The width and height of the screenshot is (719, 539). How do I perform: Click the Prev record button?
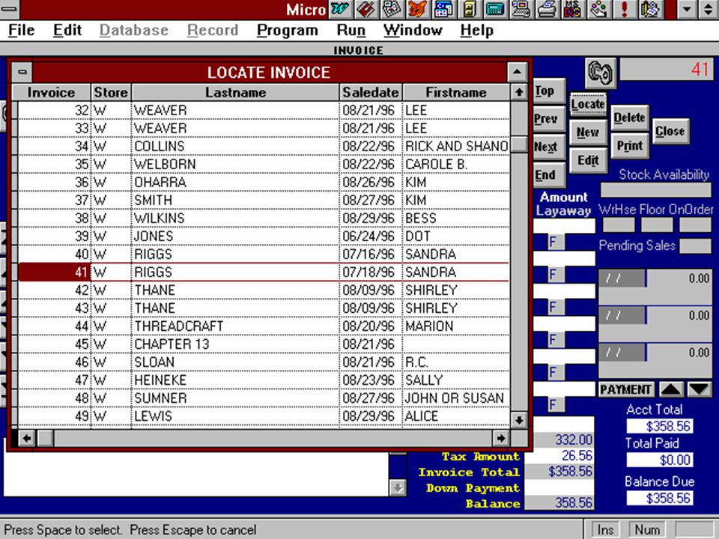click(x=549, y=119)
